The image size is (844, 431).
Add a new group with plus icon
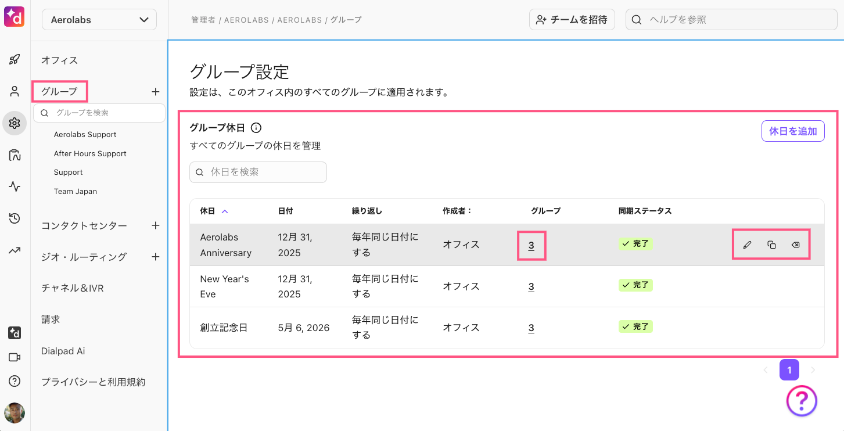[155, 92]
